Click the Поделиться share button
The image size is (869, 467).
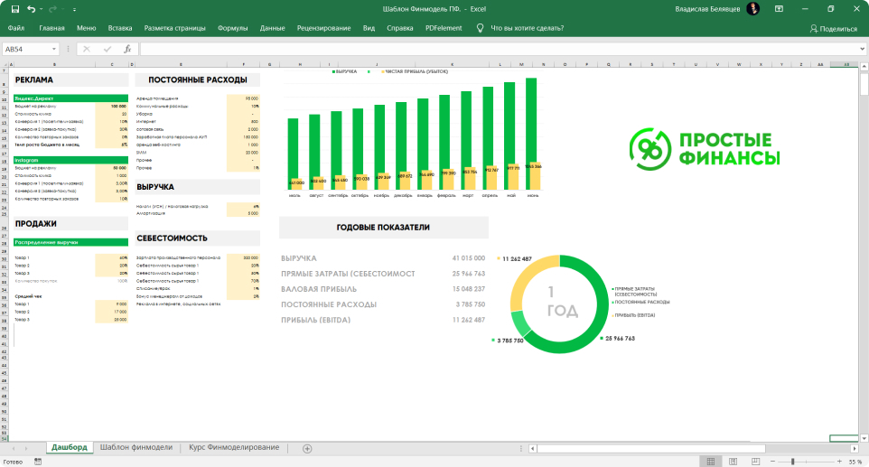tap(833, 28)
